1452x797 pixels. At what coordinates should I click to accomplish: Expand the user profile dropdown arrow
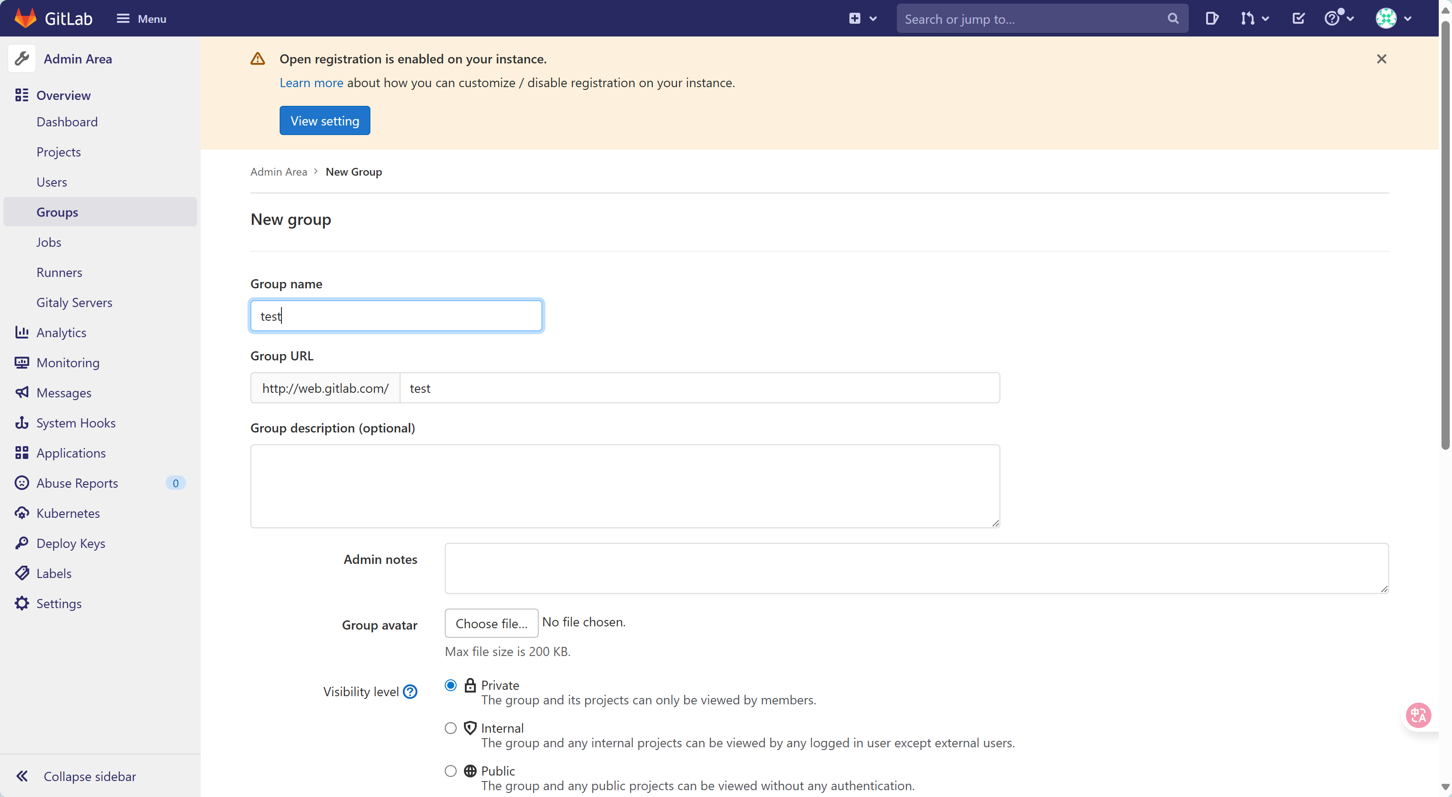[1407, 19]
